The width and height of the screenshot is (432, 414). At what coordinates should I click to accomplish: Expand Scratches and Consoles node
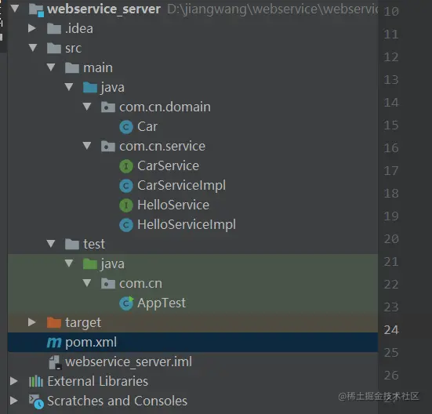14,401
